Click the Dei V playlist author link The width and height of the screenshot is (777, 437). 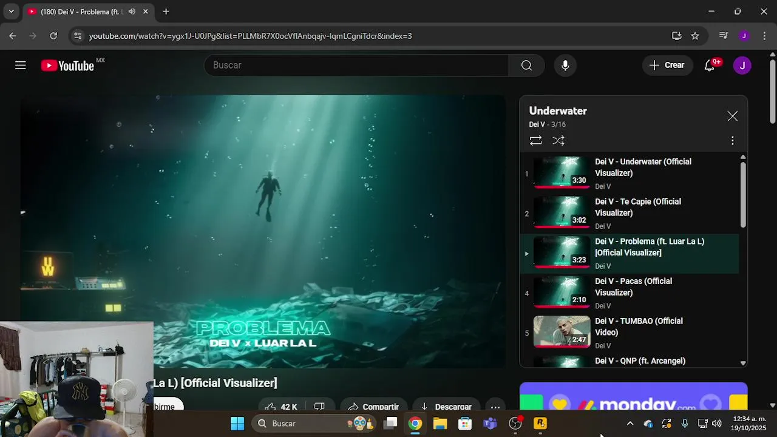click(x=537, y=124)
